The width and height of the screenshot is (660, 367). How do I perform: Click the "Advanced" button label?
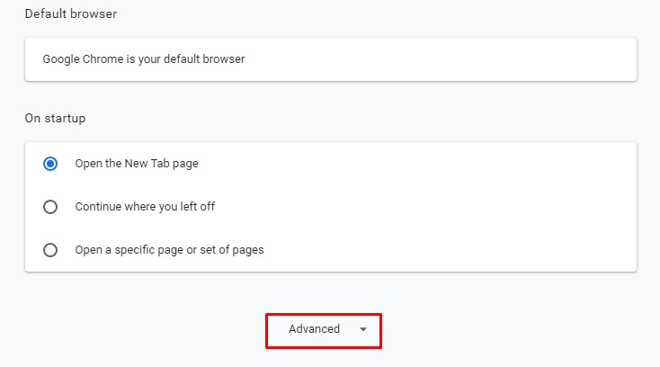coord(314,329)
